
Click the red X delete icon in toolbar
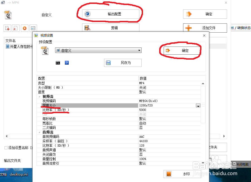click(x=15, y=28)
